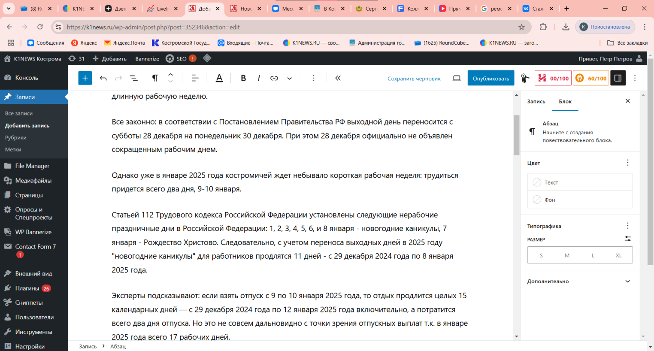Apply italic formatting with the I icon
This screenshot has height=351, width=654.
(259, 78)
